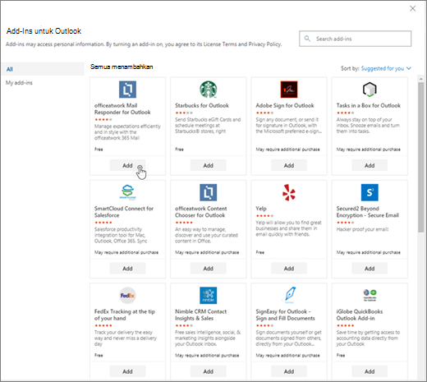Click 'Free' label on Yelp card
427x382 pixels.
click(x=260, y=252)
